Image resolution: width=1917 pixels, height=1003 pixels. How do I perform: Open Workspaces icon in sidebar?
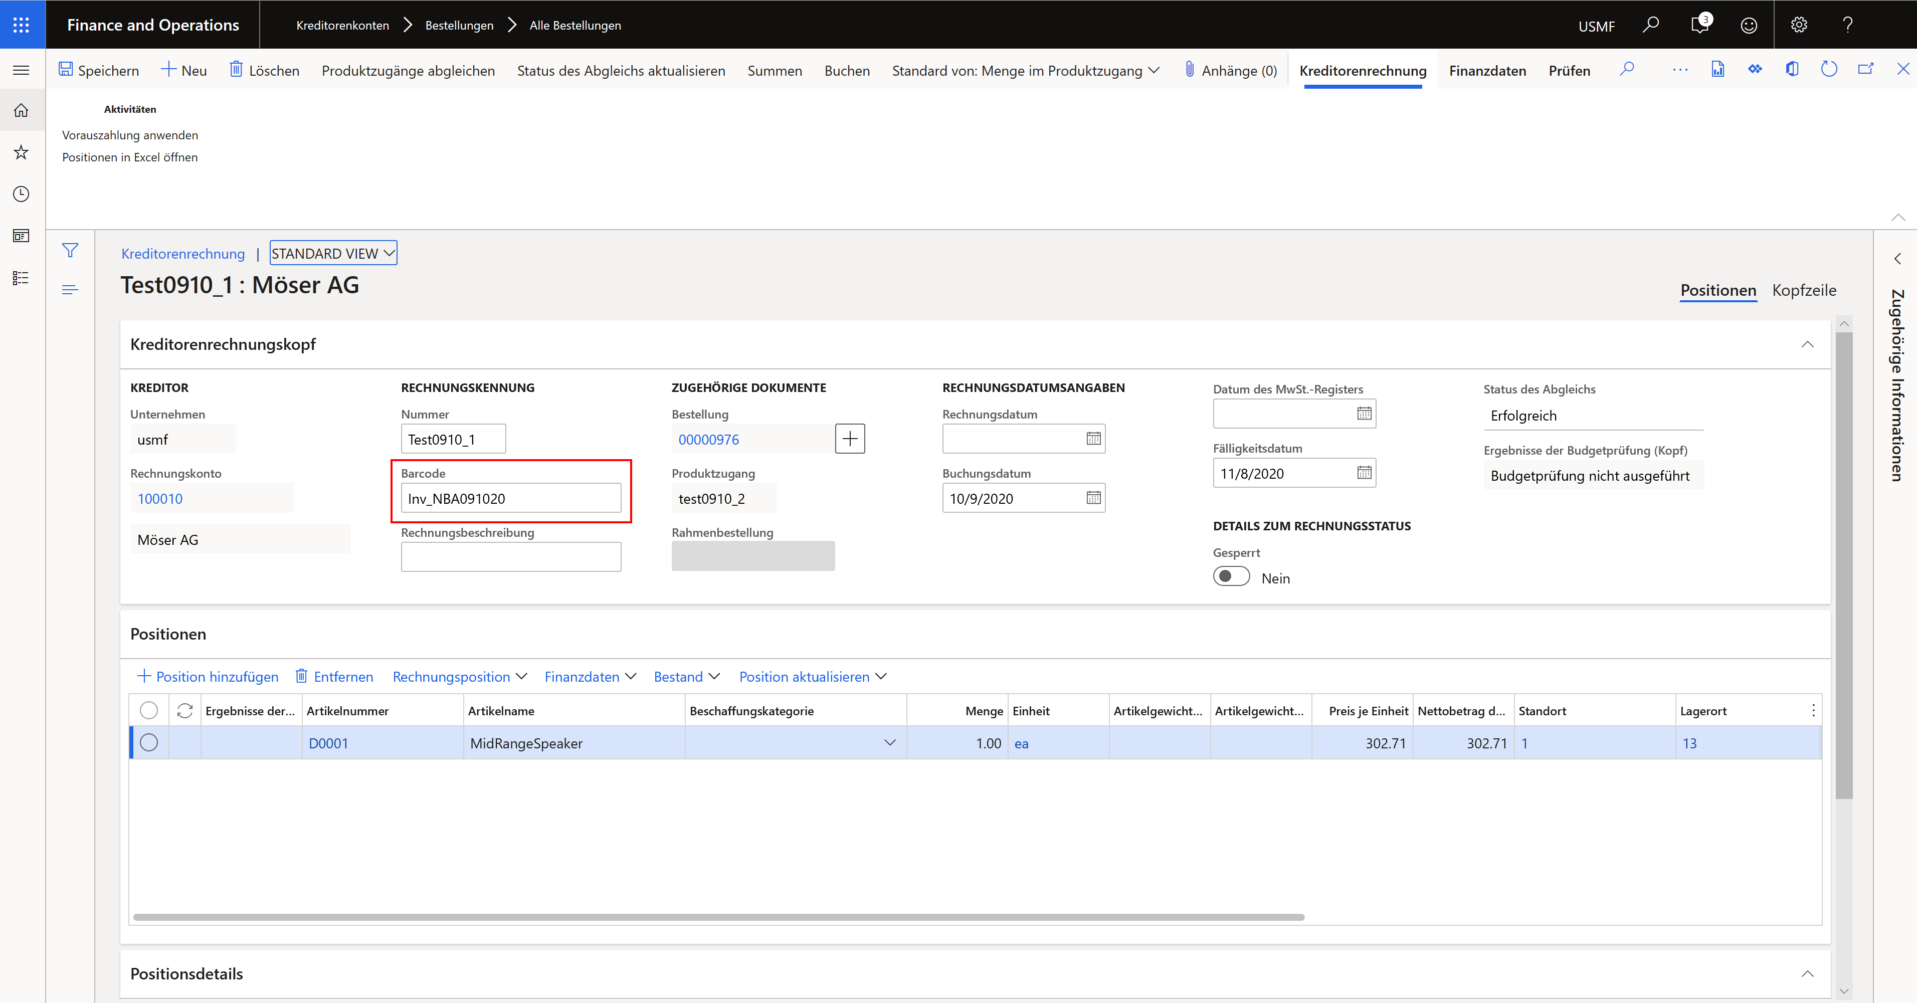click(22, 236)
